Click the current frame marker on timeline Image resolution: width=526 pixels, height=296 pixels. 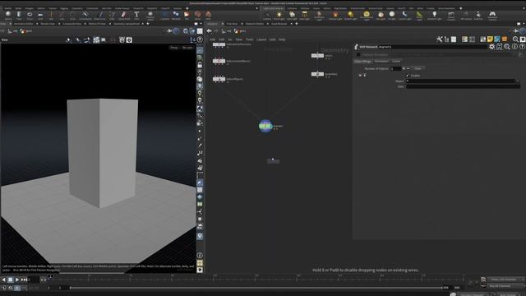[x=50, y=277]
